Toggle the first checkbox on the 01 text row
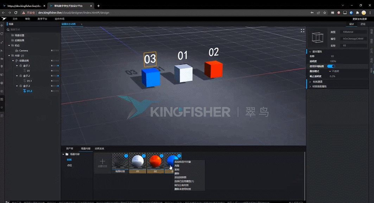Image resolution: width=374 pixels, height=203 pixels. 52,71
